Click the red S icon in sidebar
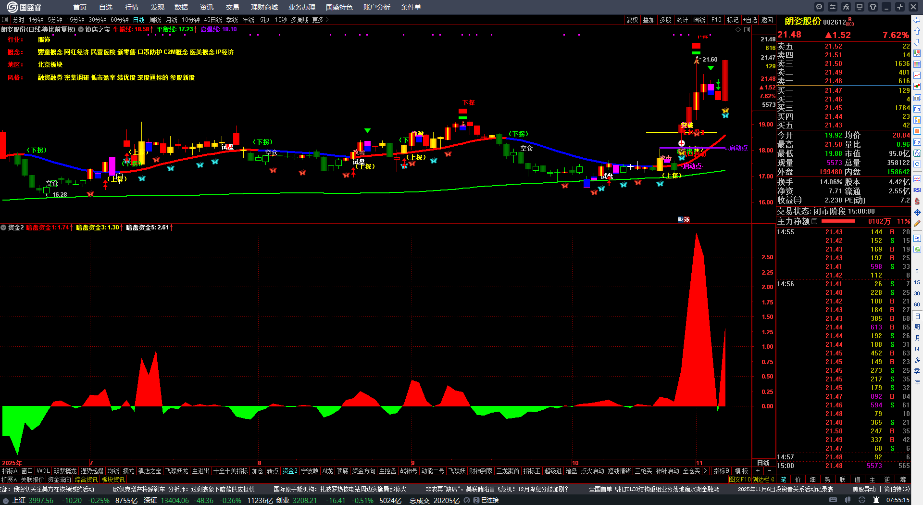The image size is (923, 505). pyautogui.click(x=917, y=201)
